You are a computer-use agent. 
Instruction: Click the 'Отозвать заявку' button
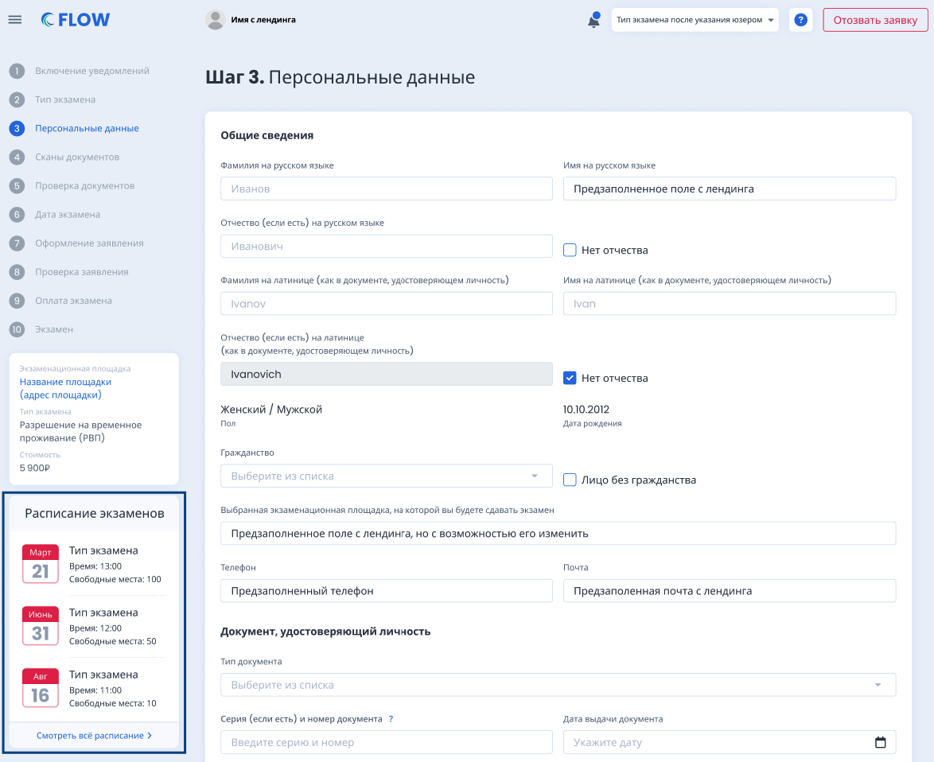pyautogui.click(x=875, y=20)
